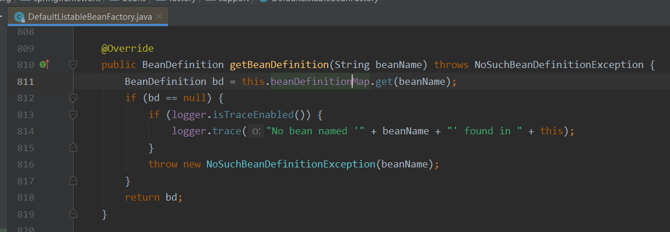Click the bd variable on line 818
The width and height of the screenshot is (670, 232).
(x=171, y=198)
